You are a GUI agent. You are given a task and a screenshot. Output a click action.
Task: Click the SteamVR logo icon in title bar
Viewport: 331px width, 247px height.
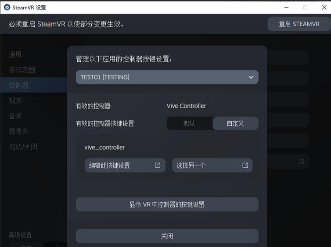click(x=7, y=7)
